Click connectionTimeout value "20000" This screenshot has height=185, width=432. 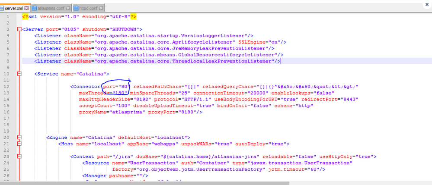(258, 93)
